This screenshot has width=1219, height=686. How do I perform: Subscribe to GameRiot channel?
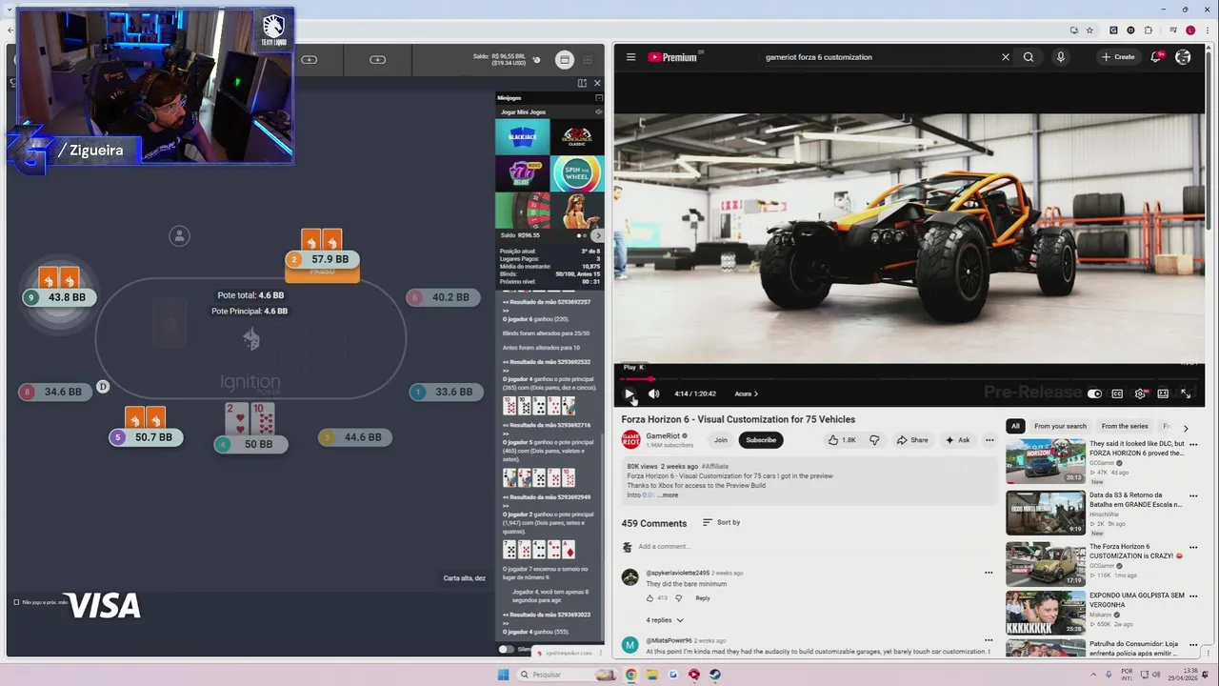(x=761, y=440)
